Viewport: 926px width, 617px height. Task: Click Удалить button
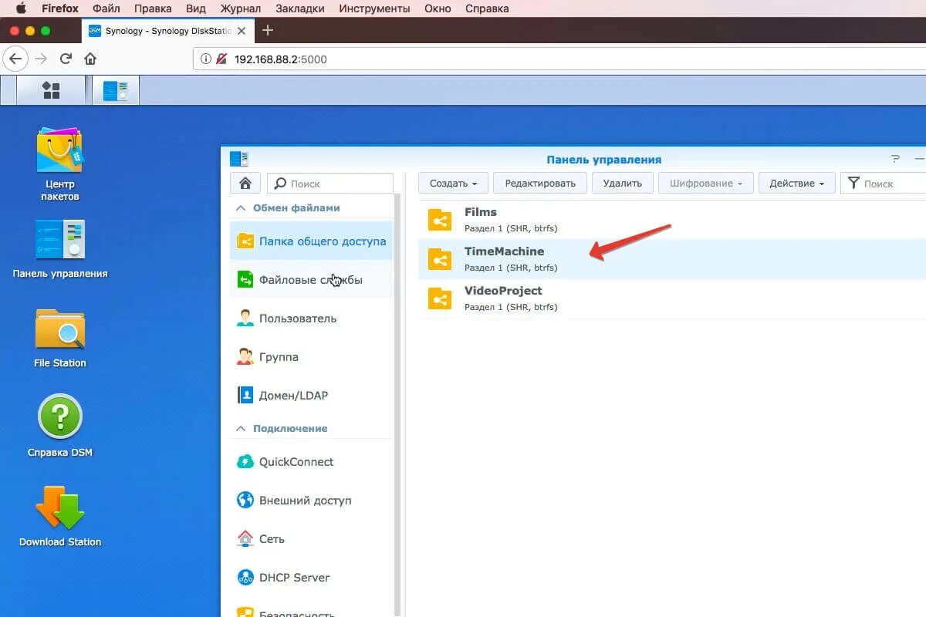pyautogui.click(x=622, y=183)
